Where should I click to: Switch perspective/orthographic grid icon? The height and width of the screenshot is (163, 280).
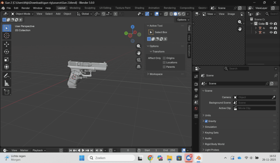[x=139, y=67]
